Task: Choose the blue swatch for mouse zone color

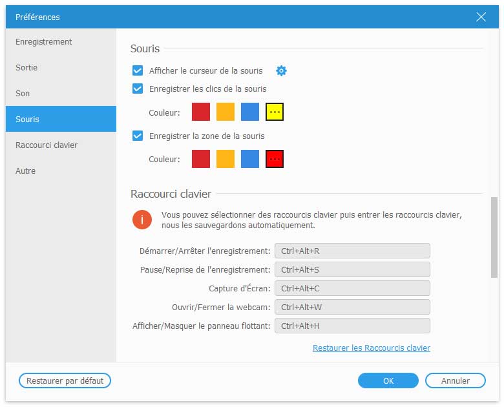Action: [250, 159]
